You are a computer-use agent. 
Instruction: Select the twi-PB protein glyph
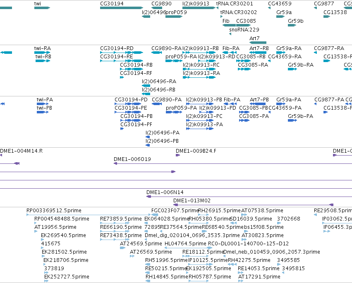43,112
